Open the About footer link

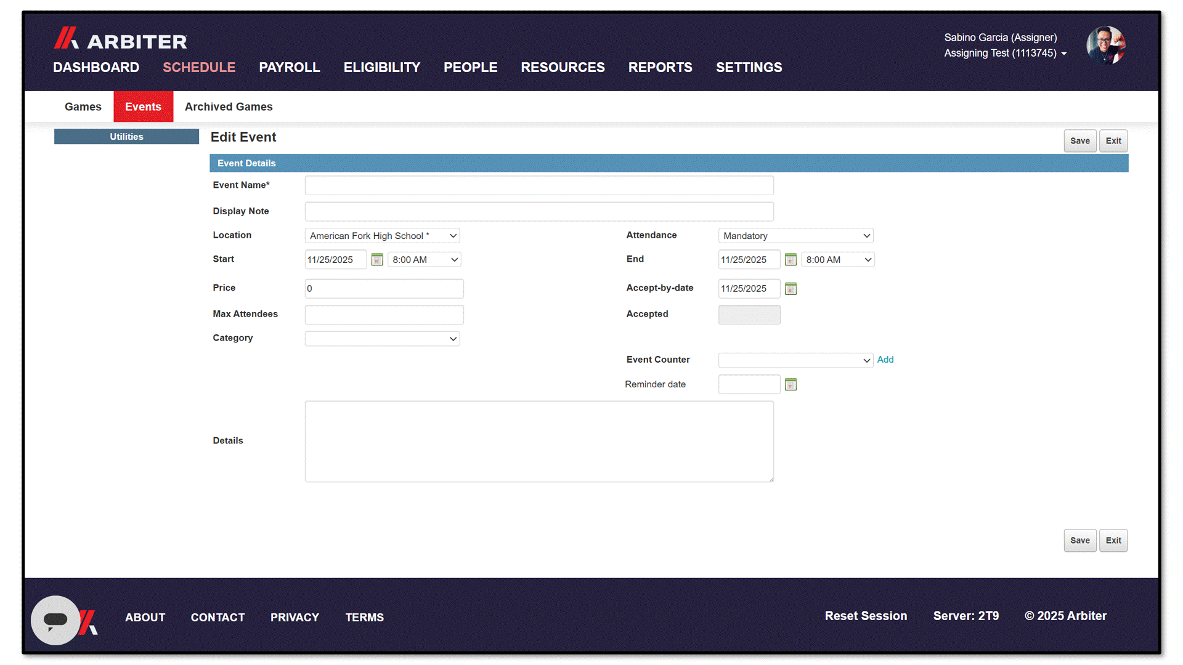pyautogui.click(x=145, y=618)
